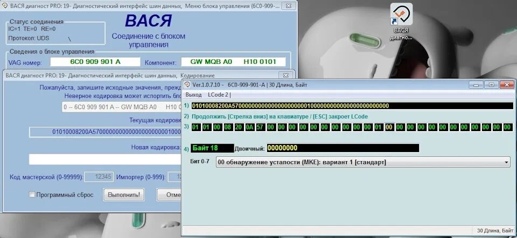Image resolution: width=517 pixels, height=238 pixels.
Task: Click the LCode window title bar icon
Action: point(187,84)
